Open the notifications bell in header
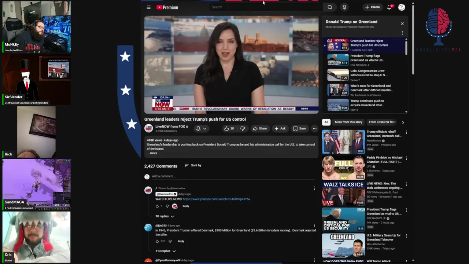469x264 pixels. [390, 7]
